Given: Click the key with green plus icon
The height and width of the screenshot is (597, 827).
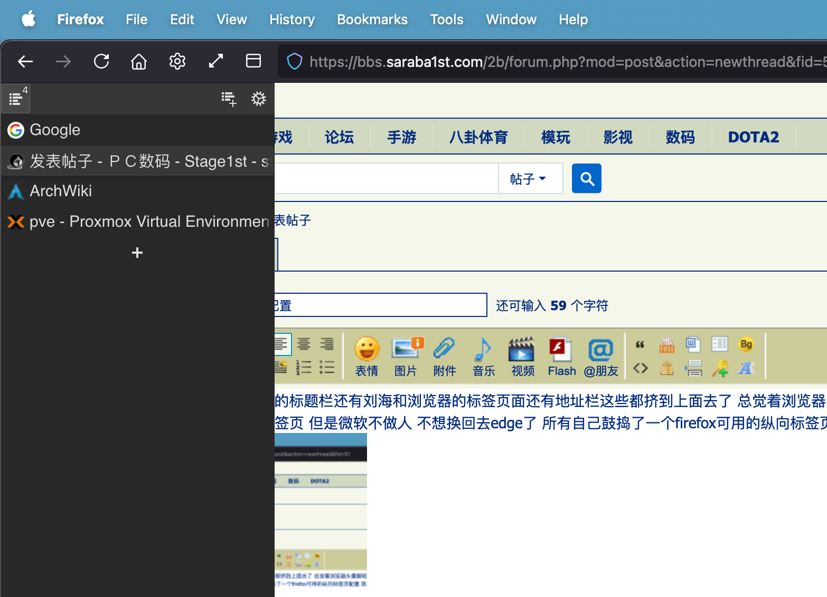Looking at the screenshot, I should pos(720,368).
